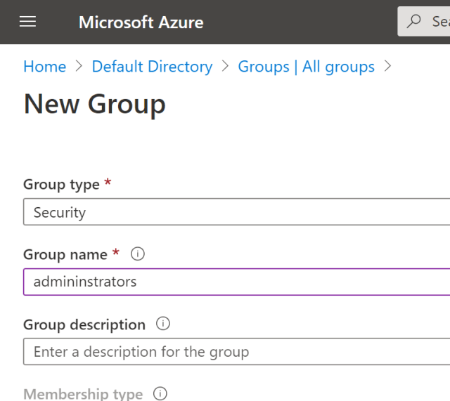Viewport: 450px width, 401px height.
Task: Return to Groups | All groups page
Action: (306, 67)
